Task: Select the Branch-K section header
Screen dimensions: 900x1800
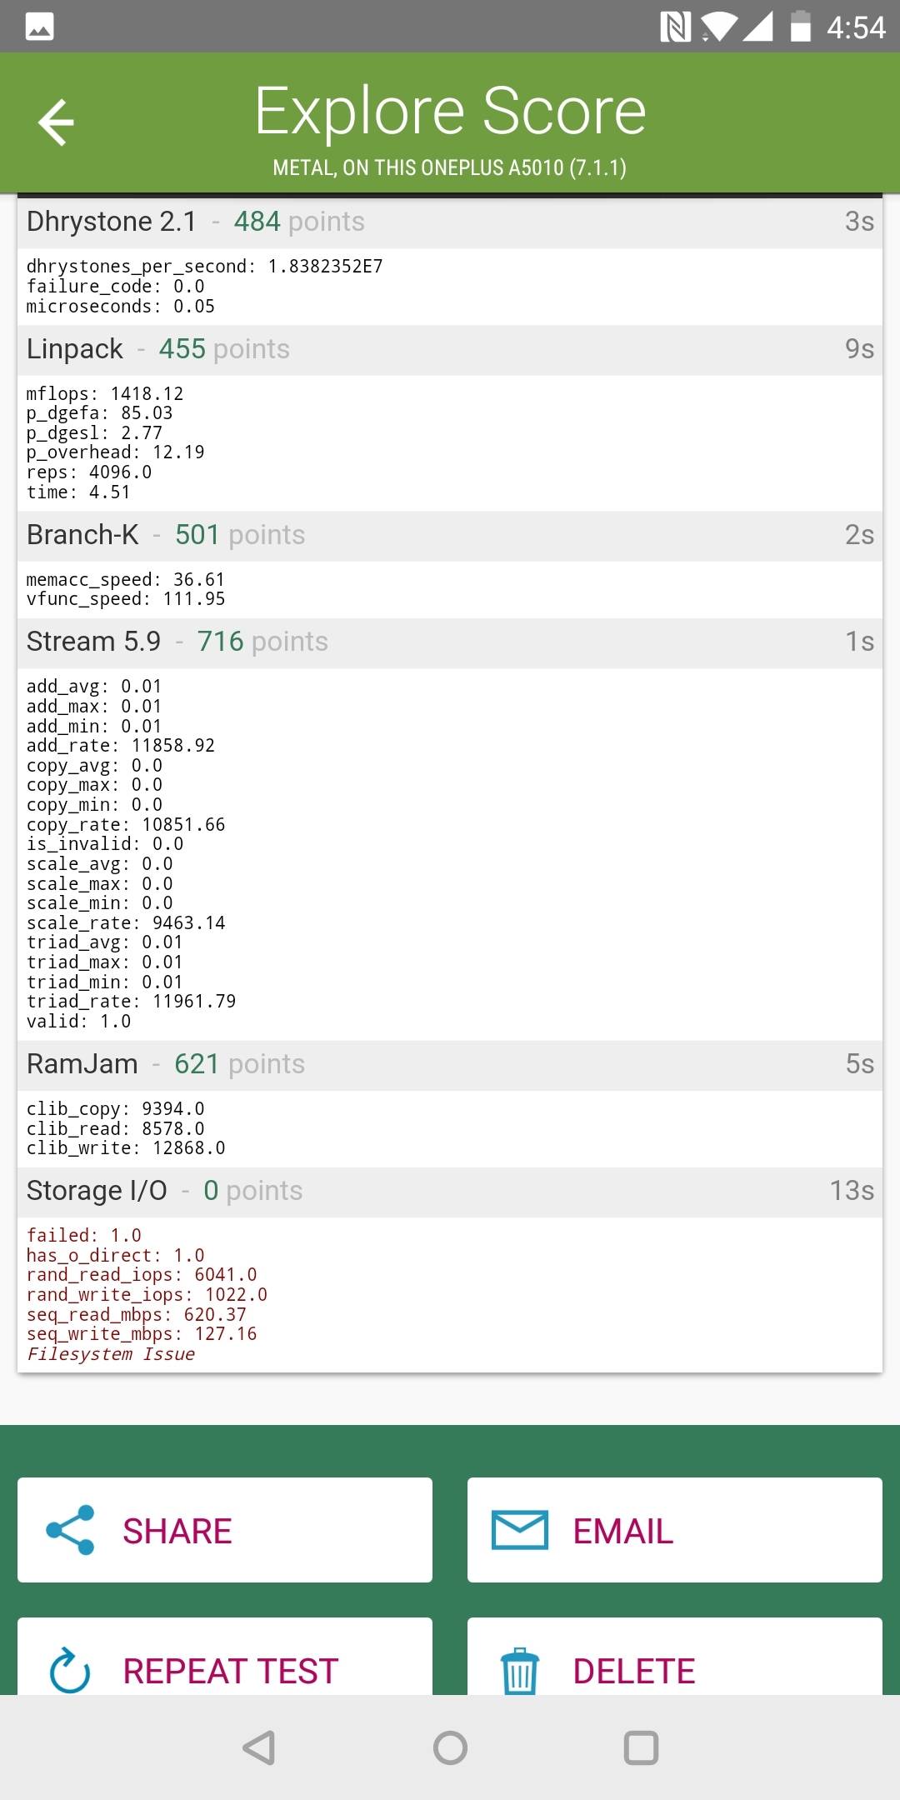Action: point(450,535)
